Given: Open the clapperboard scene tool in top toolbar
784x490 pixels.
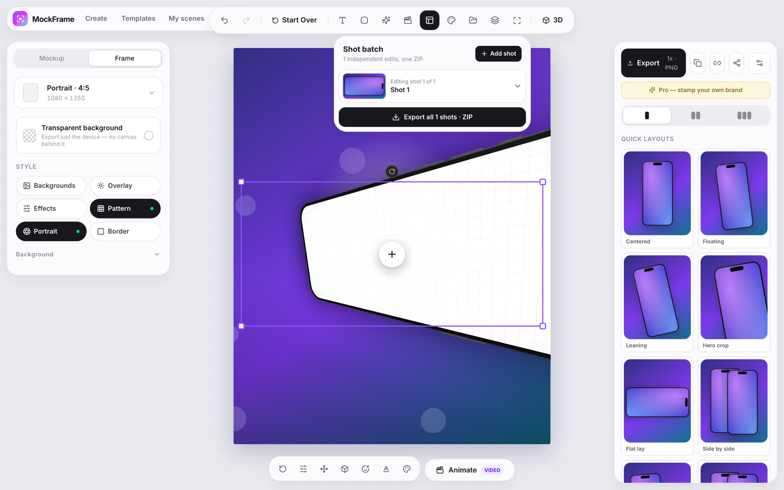Looking at the screenshot, I should coord(408,20).
